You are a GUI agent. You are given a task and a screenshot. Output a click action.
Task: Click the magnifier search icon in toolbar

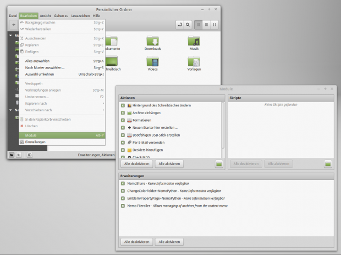188,25
